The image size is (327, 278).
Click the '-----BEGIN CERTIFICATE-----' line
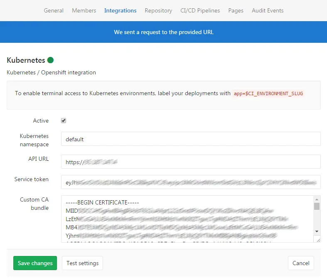(102, 202)
